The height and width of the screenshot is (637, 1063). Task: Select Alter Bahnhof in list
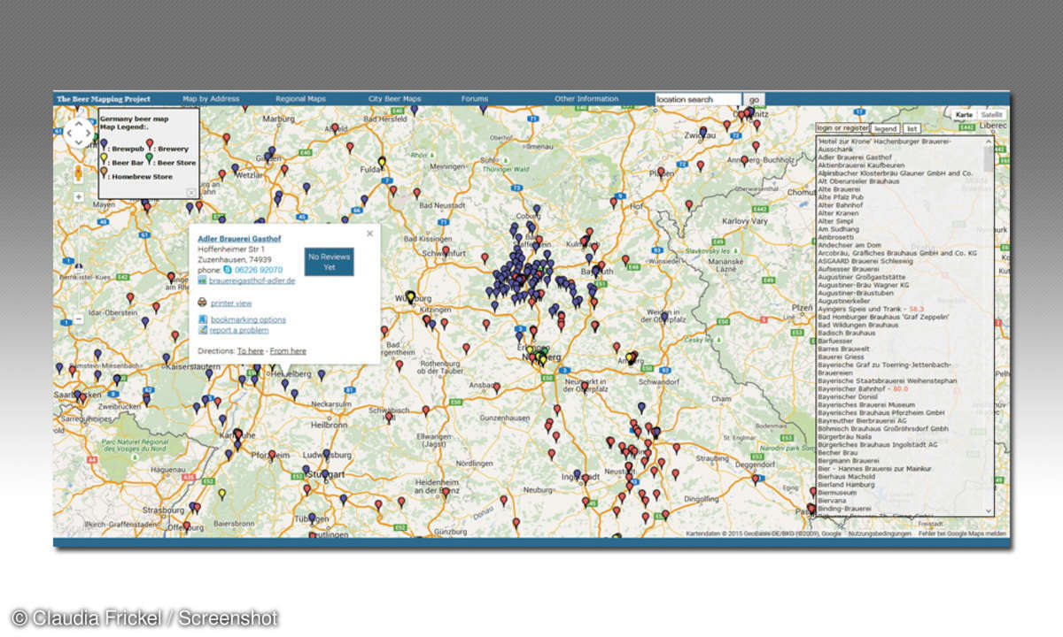[x=841, y=205]
